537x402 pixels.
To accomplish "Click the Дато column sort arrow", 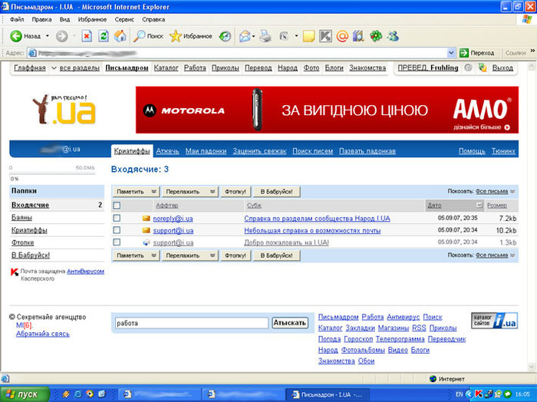I will (x=479, y=205).
